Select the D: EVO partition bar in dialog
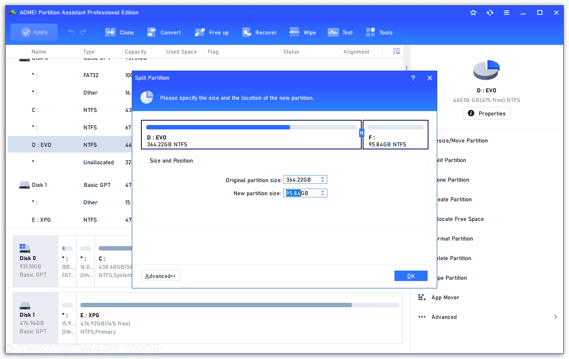The width and height of the screenshot is (569, 359). tap(251, 135)
